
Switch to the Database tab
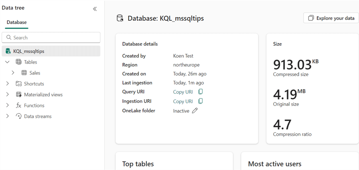point(17,22)
